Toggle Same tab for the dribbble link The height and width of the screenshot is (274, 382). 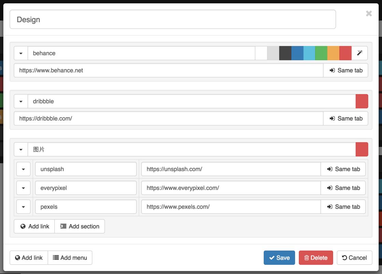[x=346, y=118]
